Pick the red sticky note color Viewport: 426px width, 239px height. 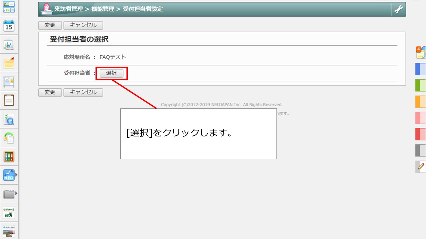coord(421,134)
